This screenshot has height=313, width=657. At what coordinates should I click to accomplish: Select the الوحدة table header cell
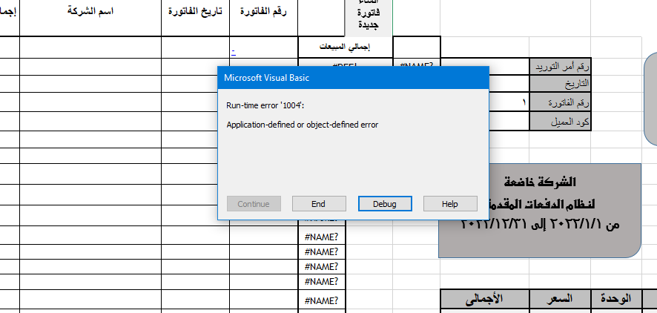coord(616,299)
